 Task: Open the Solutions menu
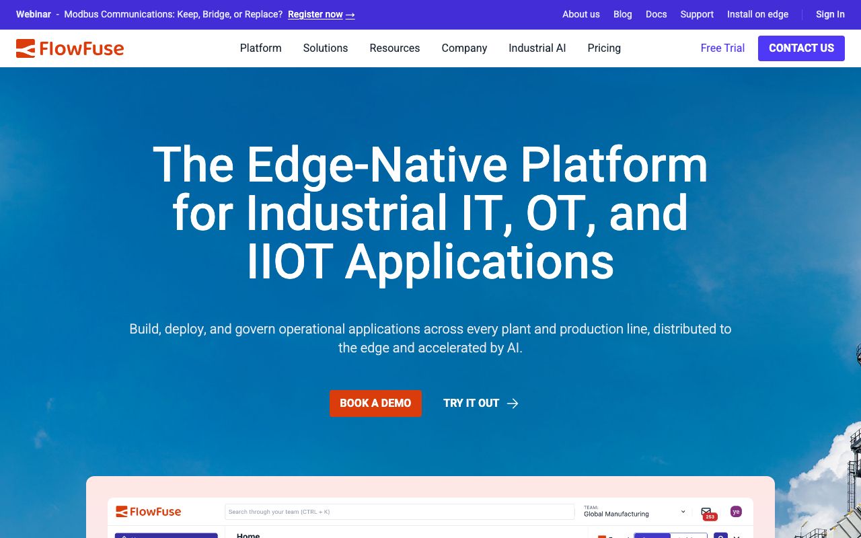tap(326, 48)
